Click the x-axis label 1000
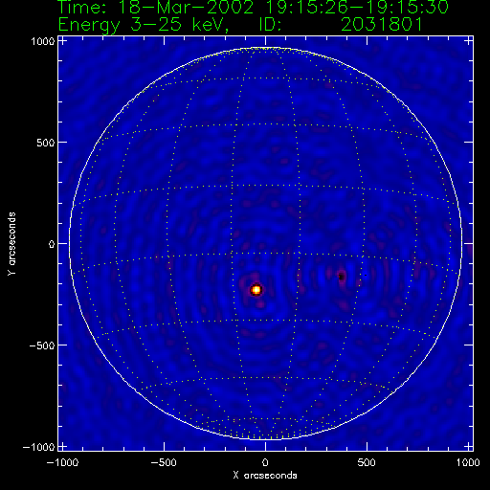 click(468, 462)
